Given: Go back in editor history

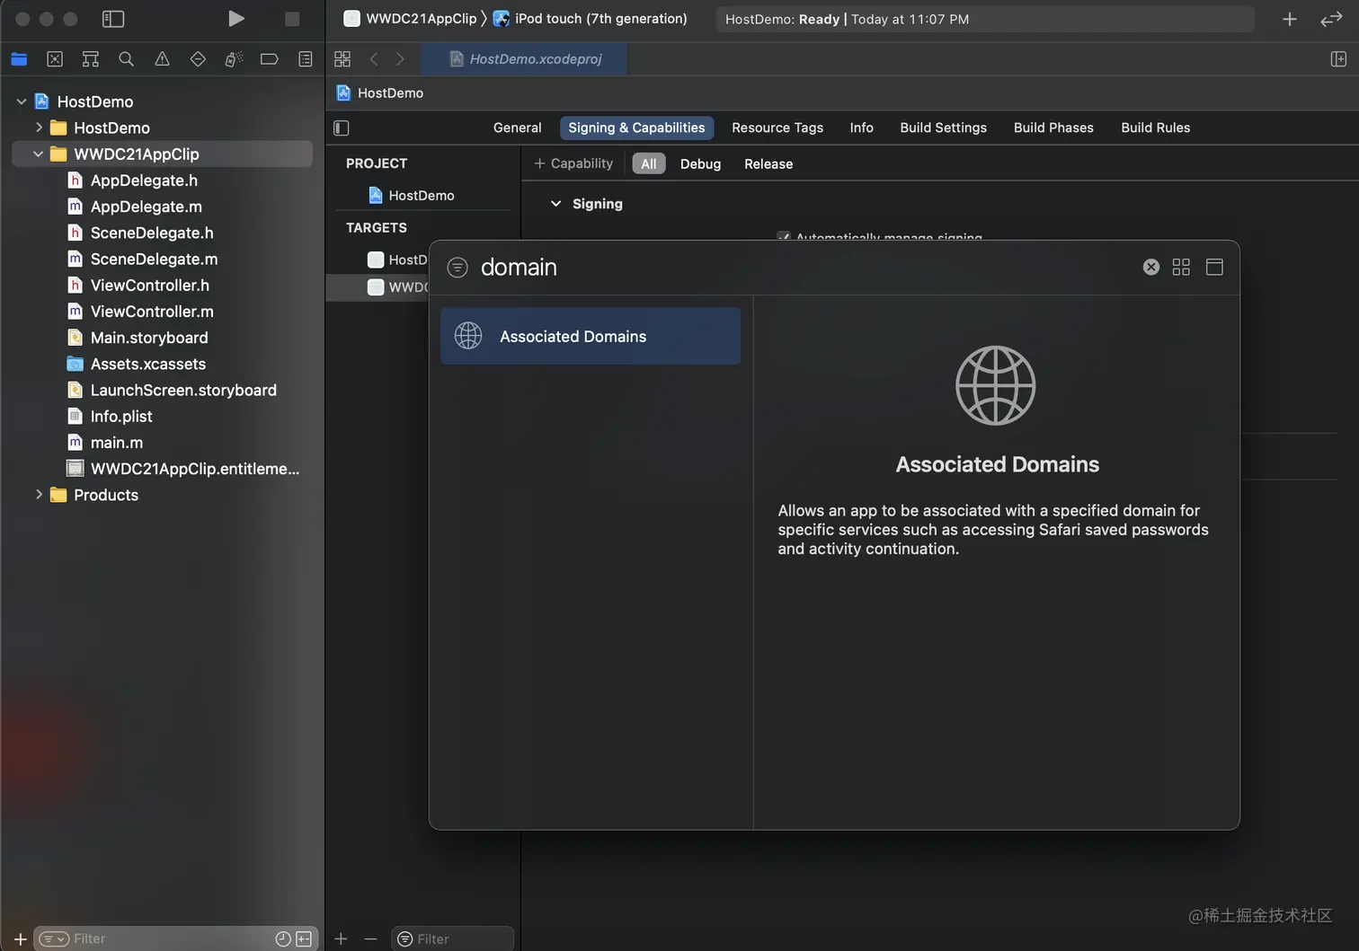Looking at the screenshot, I should pos(374,59).
